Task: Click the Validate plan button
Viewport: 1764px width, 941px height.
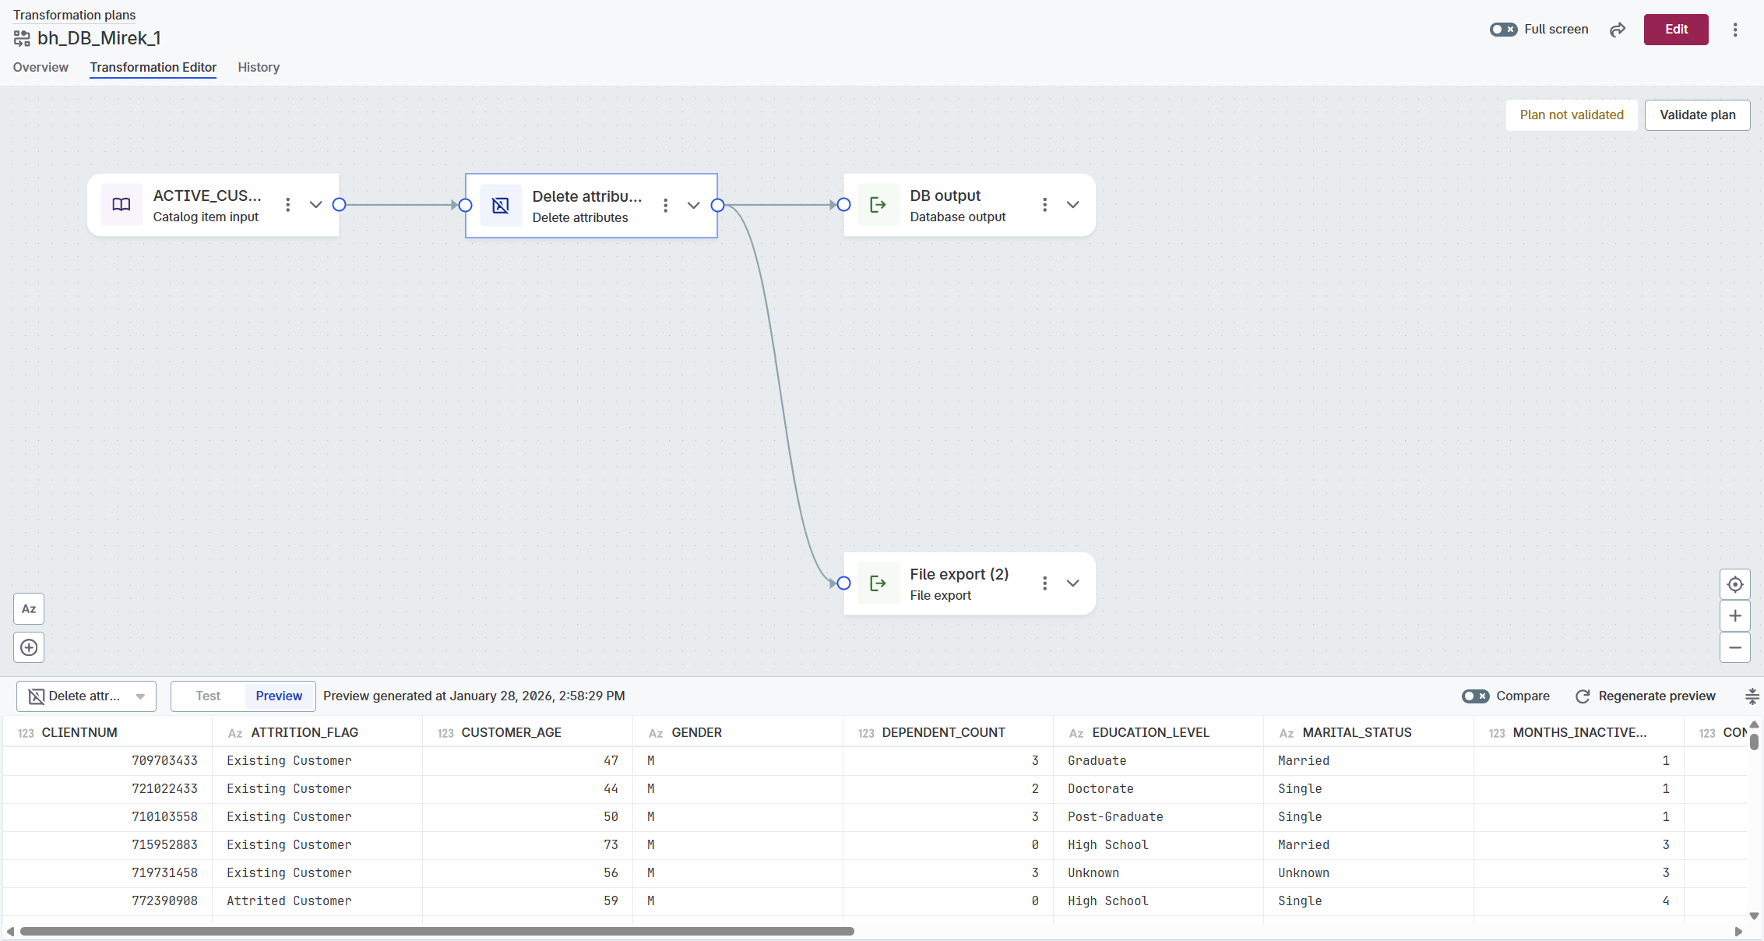Action: (1697, 115)
